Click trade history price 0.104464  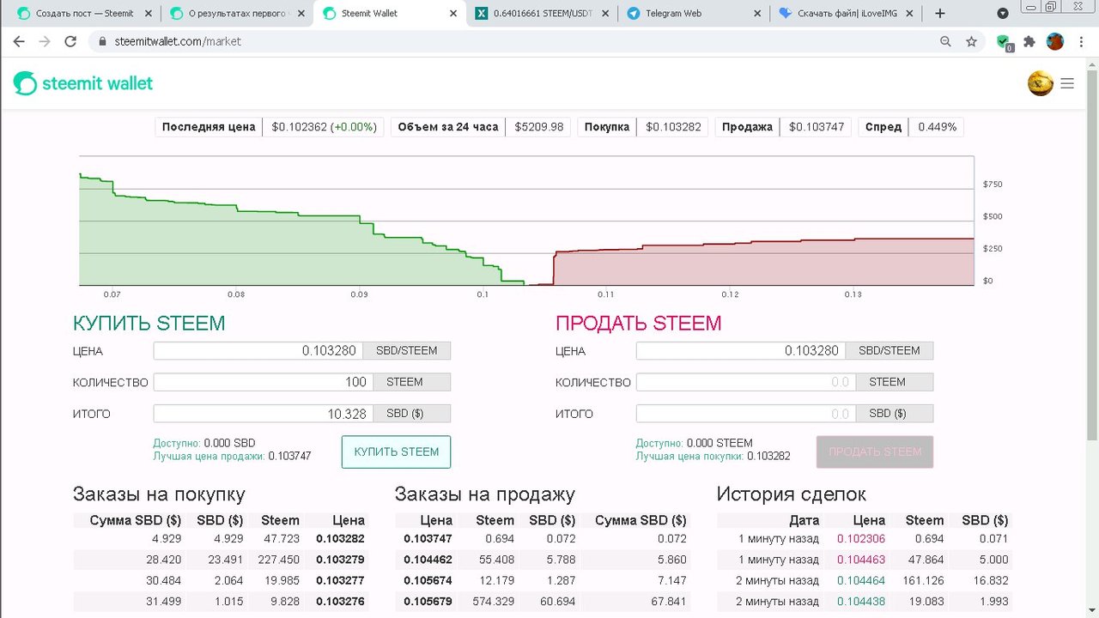[861, 580]
